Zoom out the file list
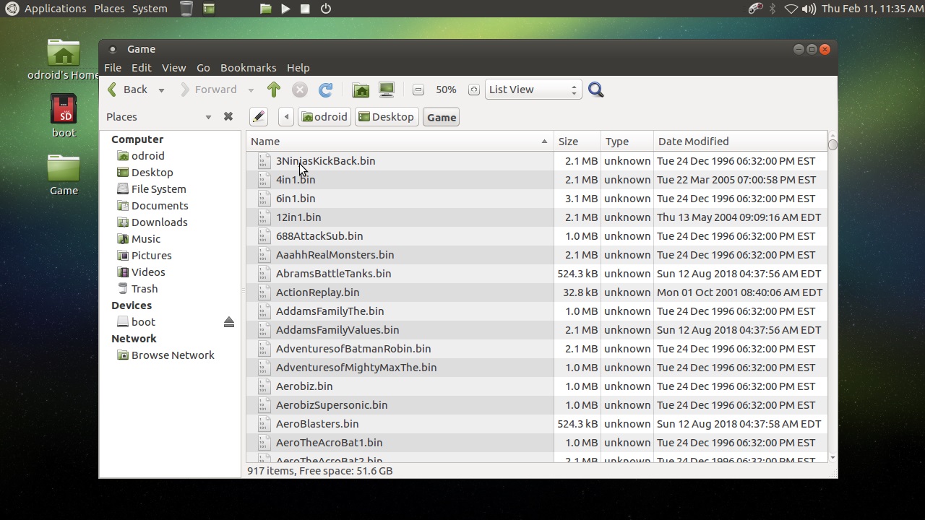 (x=418, y=90)
